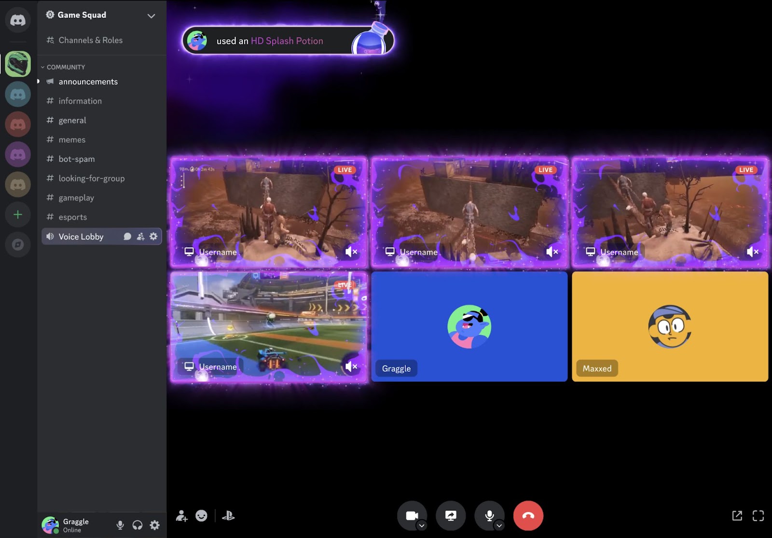Open the right top-row live stream
The width and height of the screenshot is (772, 538).
(670, 211)
